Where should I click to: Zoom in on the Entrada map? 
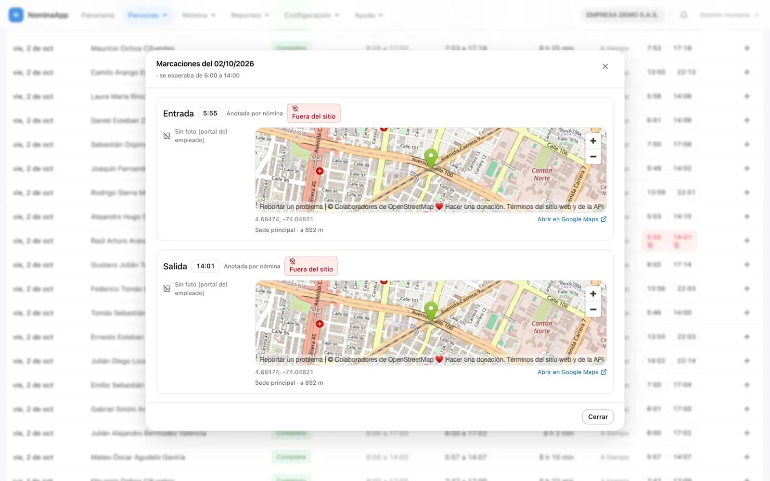point(593,141)
